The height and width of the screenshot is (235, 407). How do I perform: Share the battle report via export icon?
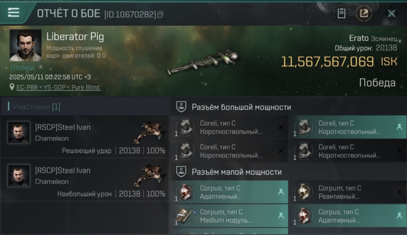pyautogui.click(x=364, y=13)
